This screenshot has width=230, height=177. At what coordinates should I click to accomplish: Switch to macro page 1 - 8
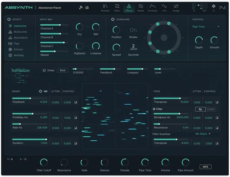[x=10, y=159]
